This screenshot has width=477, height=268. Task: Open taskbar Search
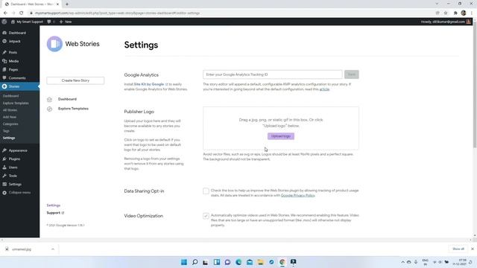195,262
